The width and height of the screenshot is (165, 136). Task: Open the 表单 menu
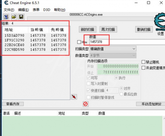36,10
